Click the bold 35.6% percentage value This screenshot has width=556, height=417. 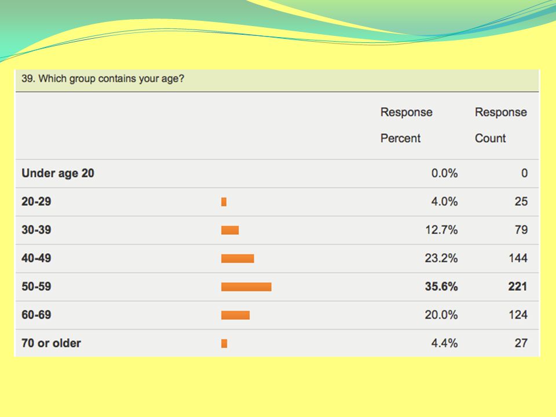point(441,287)
